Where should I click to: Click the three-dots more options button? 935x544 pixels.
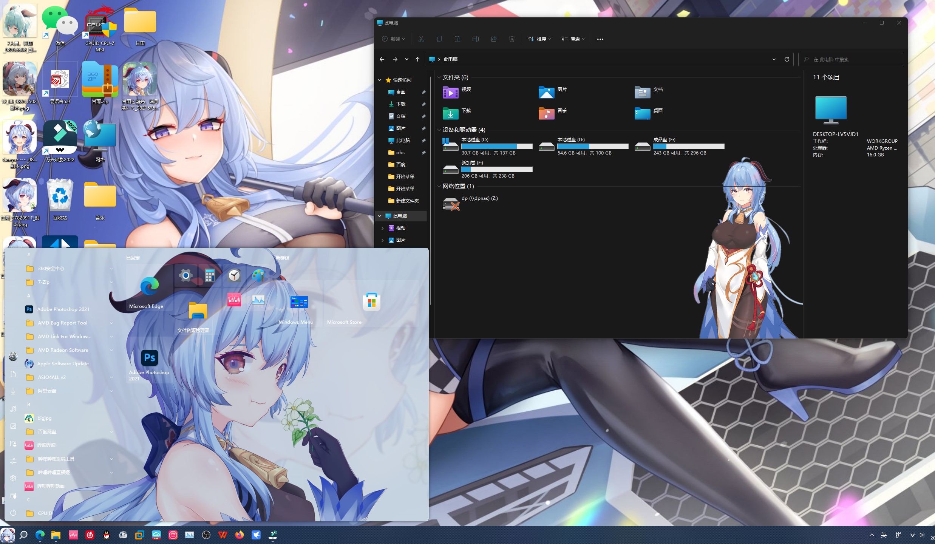tap(600, 39)
